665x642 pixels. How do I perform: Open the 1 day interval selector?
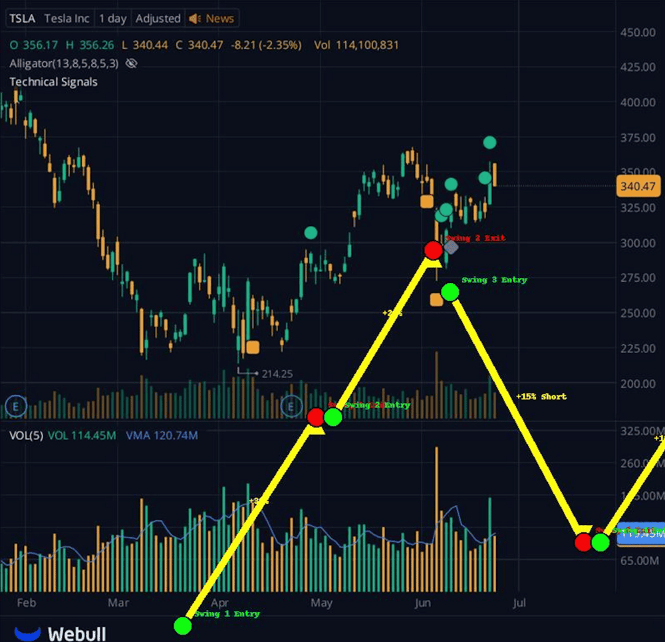(113, 19)
